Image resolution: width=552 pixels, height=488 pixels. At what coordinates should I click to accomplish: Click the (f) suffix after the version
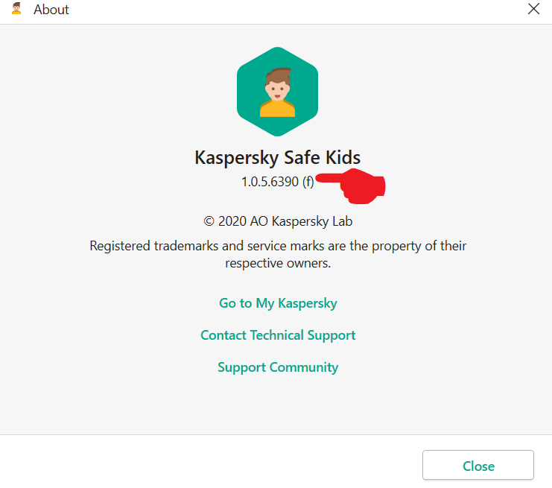click(x=308, y=181)
